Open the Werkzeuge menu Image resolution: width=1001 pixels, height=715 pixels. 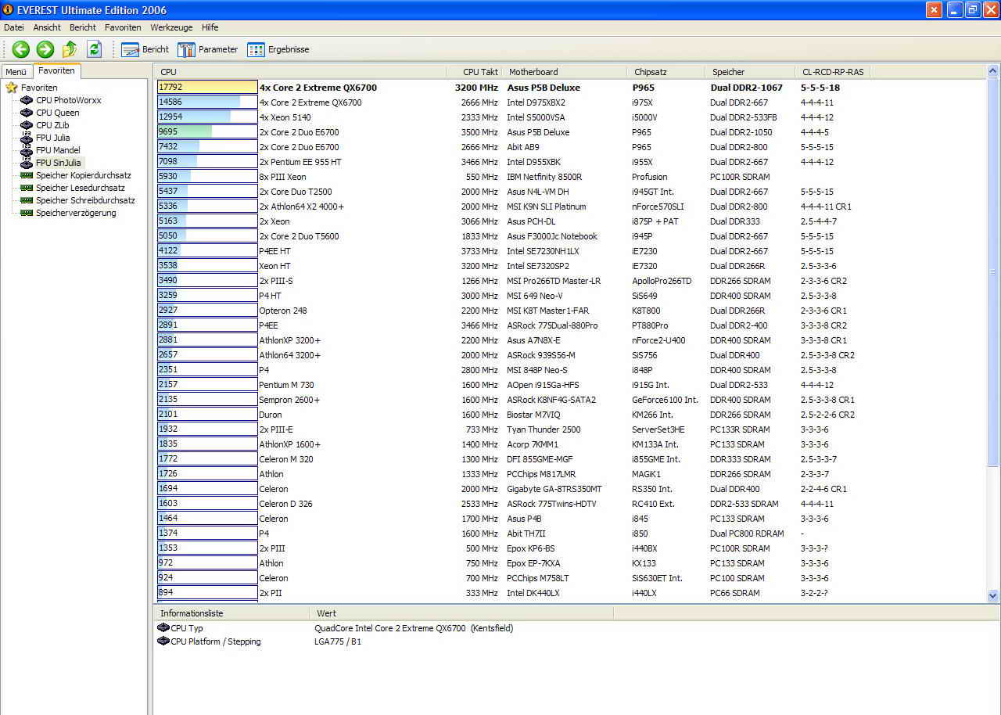(x=171, y=27)
